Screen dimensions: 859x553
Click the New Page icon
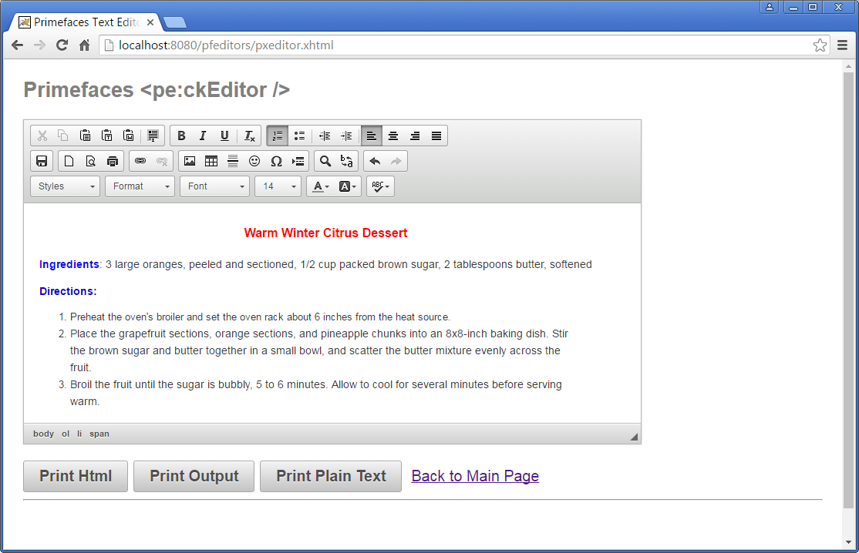[69, 161]
